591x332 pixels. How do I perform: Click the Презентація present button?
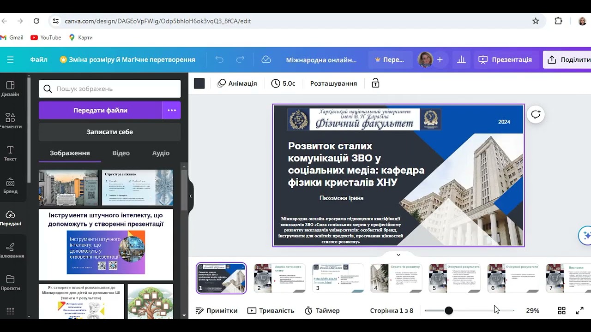(505, 59)
